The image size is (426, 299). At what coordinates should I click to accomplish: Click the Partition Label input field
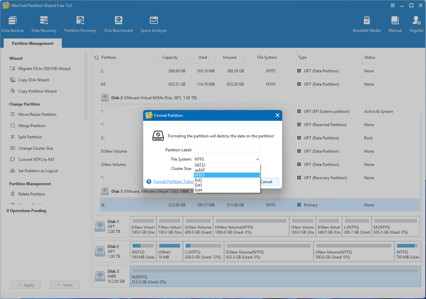(227, 150)
